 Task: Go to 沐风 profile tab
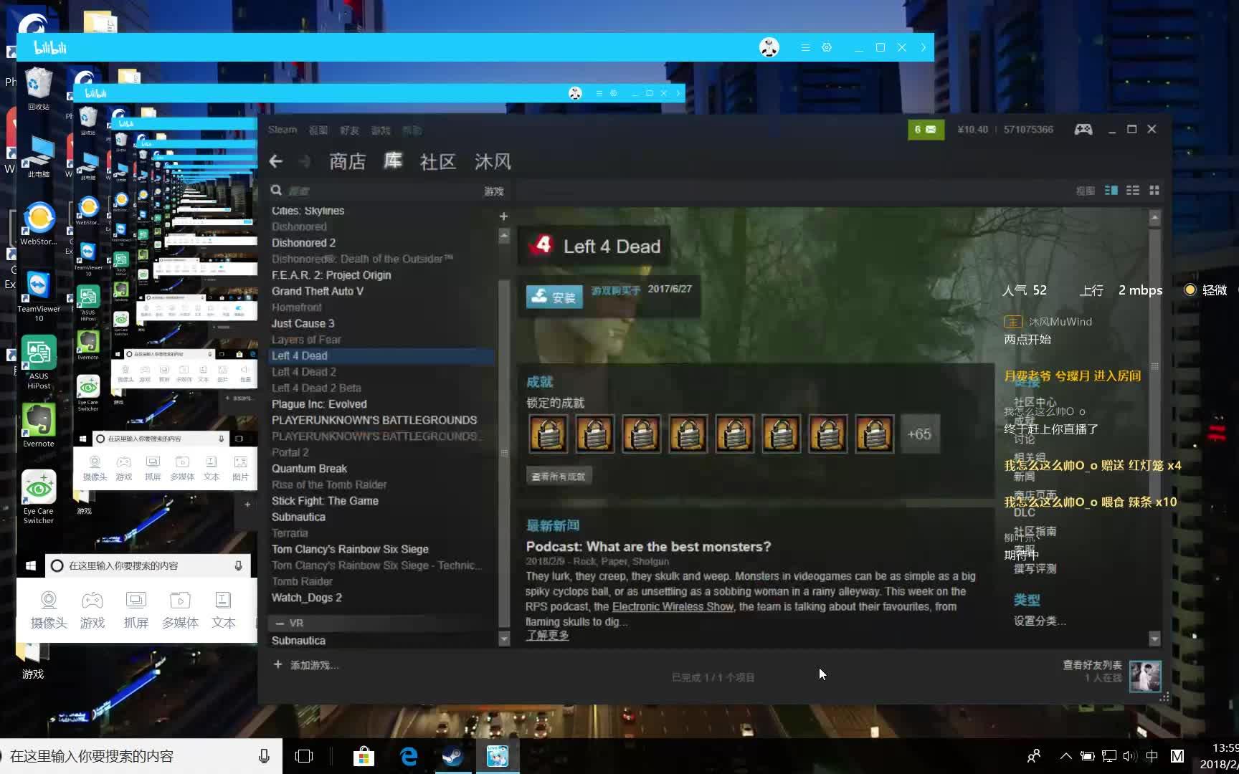pyautogui.click(x=493, y=161)
